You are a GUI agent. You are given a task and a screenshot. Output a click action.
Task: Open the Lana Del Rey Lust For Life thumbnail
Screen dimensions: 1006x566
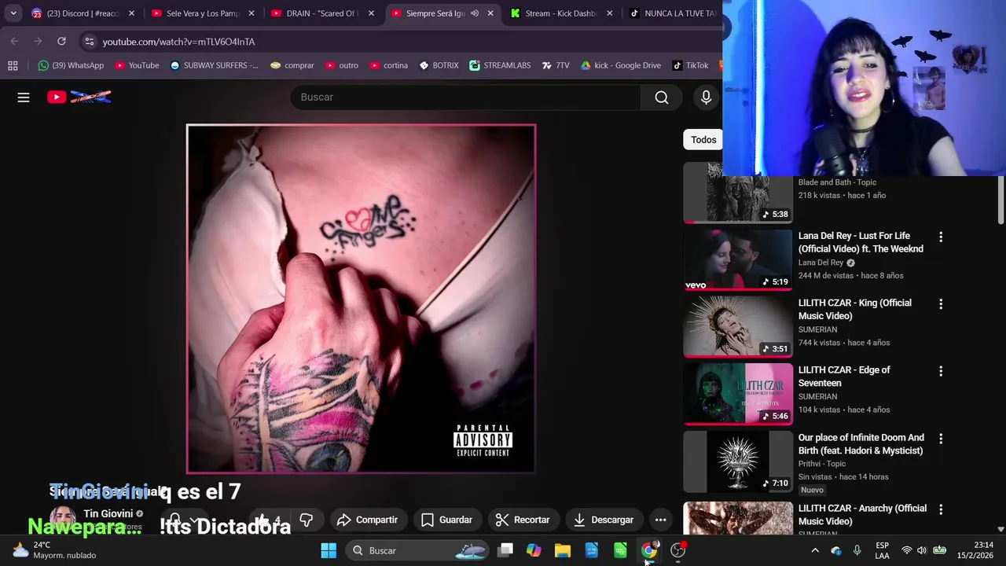click(738, 260)
